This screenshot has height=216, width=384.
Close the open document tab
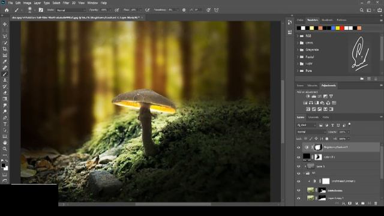click(x=142, y=17)
